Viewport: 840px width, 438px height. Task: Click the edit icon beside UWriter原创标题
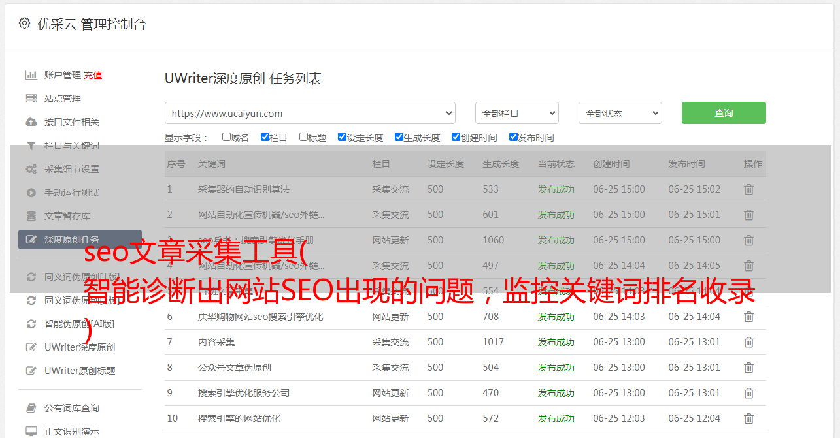31,371
